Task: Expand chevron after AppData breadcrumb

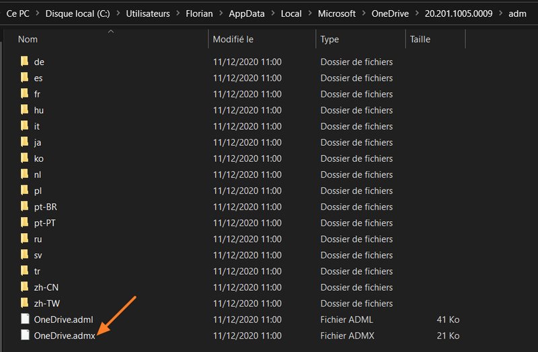Action: point(273,13)
